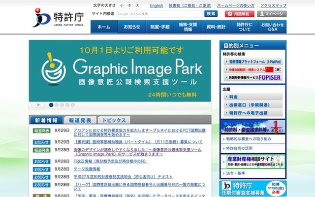Click the Graphic Image Park banner
This screenshot has width=315, height=197.
120,71
